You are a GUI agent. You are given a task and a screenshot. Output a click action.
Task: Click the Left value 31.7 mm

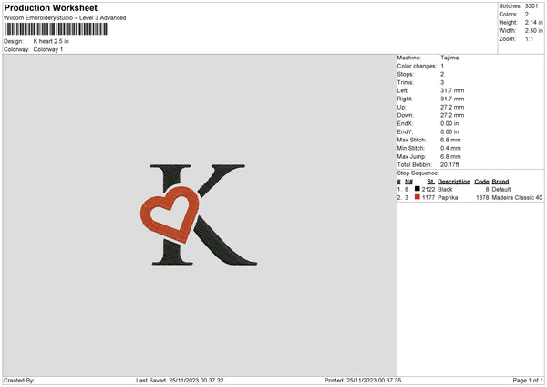[452, 90]
